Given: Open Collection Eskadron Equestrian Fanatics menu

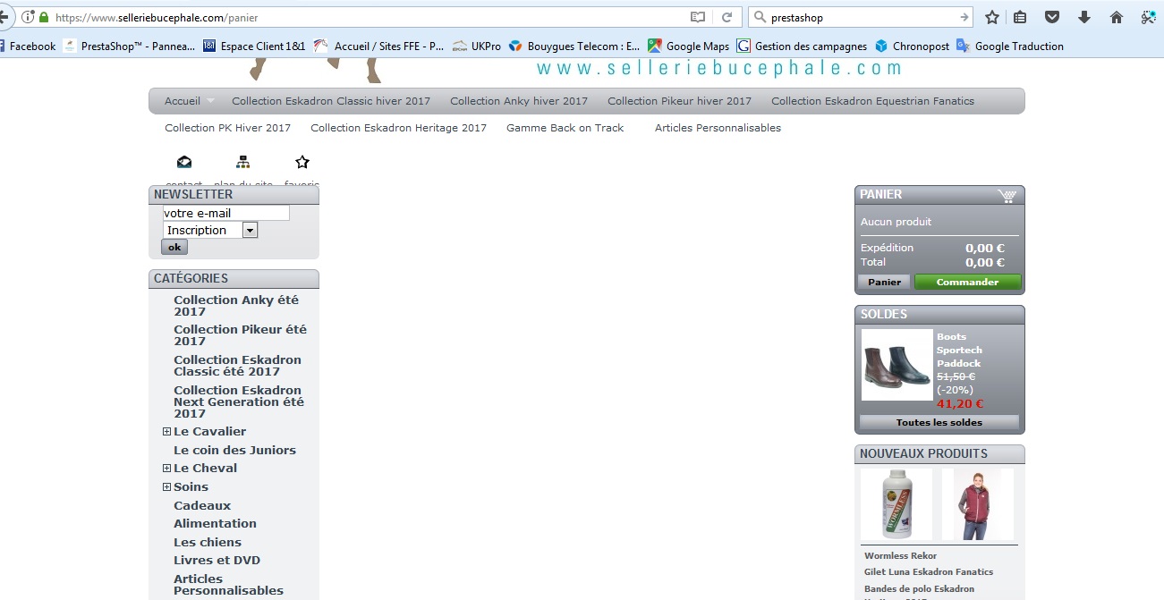Looking at the screenshot, I should click(x=873, y=101).
